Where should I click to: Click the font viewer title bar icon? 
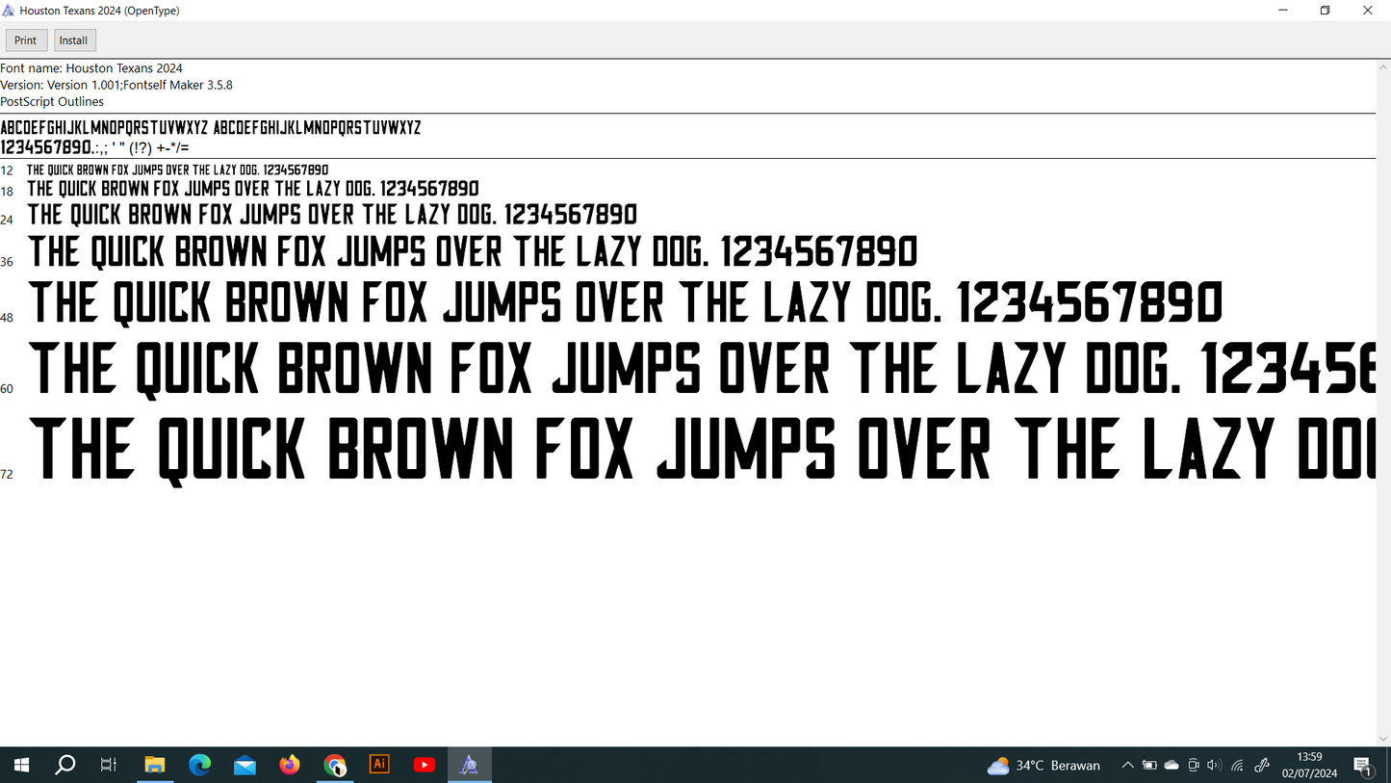point(9,11)
